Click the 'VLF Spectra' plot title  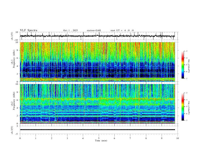[x=29, y=30]
